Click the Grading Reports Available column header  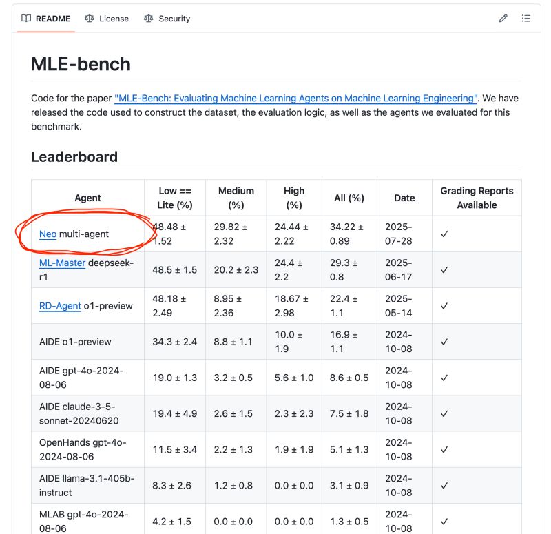[x=477, y=198]
